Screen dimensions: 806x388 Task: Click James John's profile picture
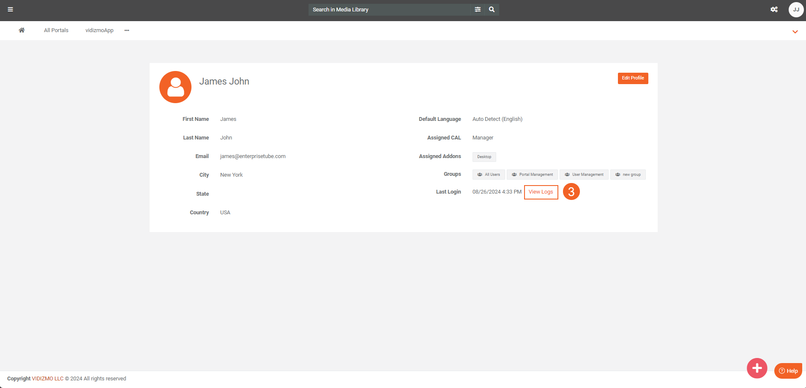(175, 87)
